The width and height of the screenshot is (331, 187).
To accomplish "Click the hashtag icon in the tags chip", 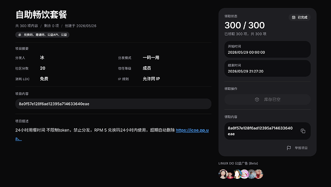I will point(20,35).
